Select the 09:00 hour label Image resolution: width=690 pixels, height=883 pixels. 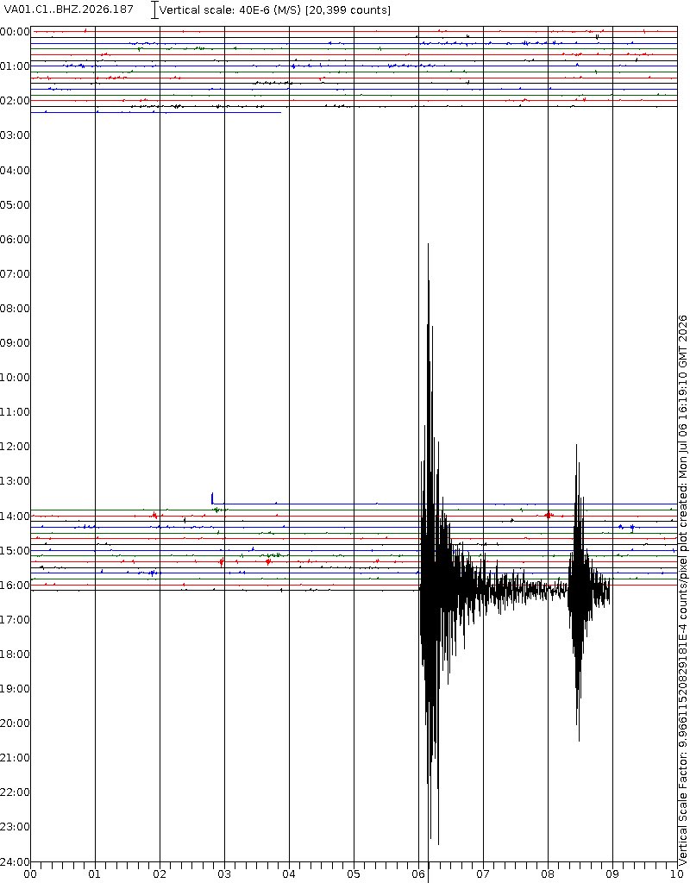[16, 343]
